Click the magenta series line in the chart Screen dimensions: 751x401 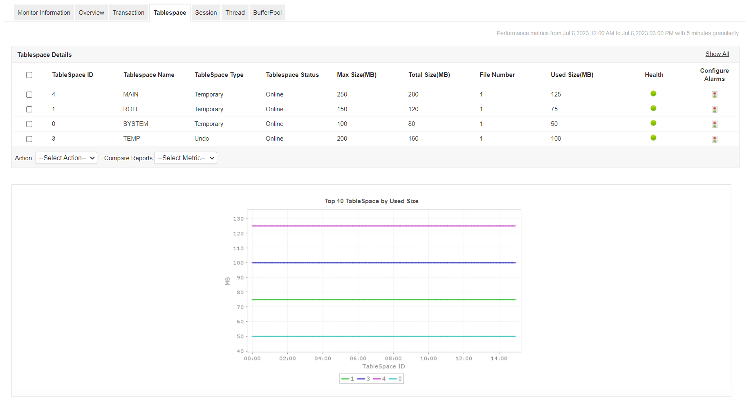point(383,226)
